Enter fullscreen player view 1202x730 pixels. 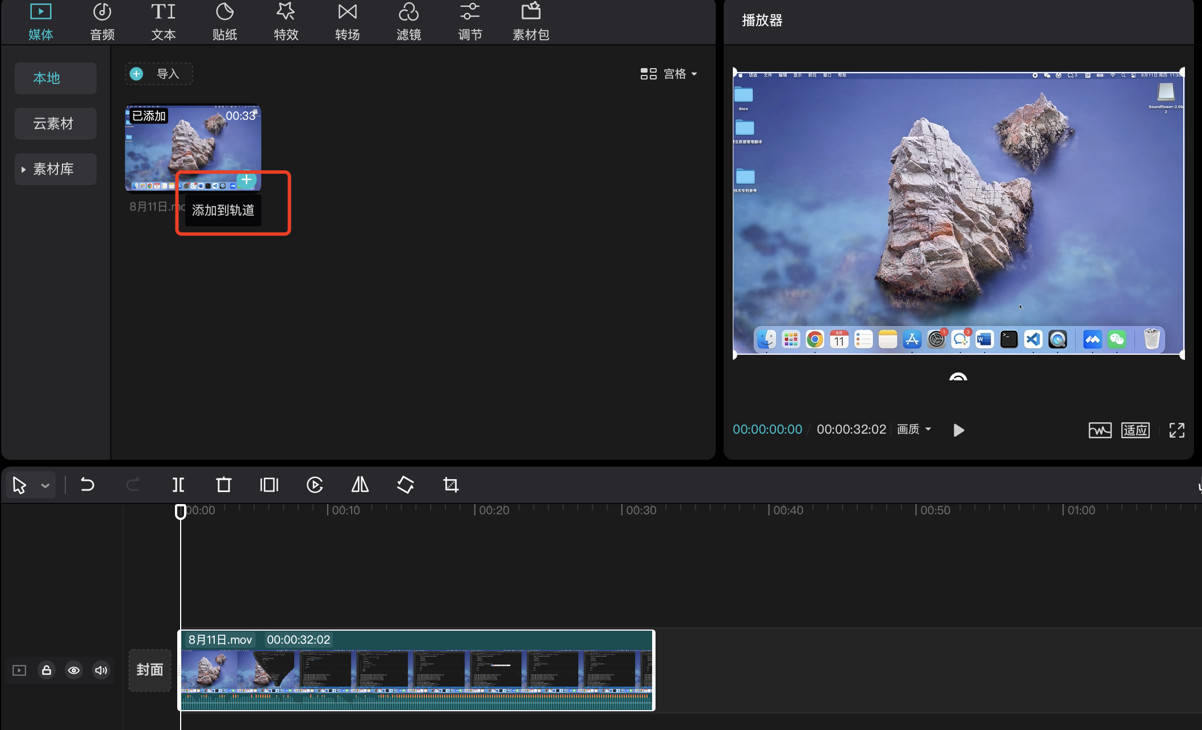[x=1176, y=430]
